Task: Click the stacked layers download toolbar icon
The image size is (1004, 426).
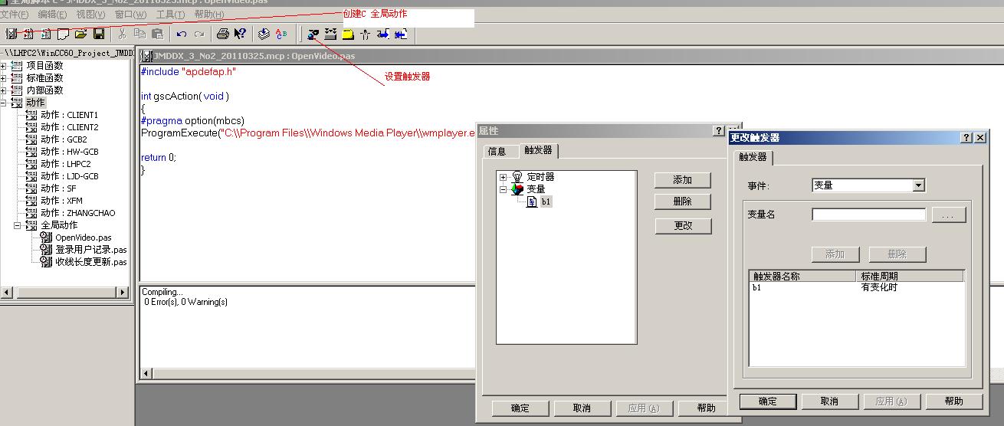Action: click(264, 34)
